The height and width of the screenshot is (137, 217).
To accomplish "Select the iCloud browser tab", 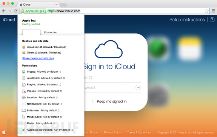I will pos(38,5).
